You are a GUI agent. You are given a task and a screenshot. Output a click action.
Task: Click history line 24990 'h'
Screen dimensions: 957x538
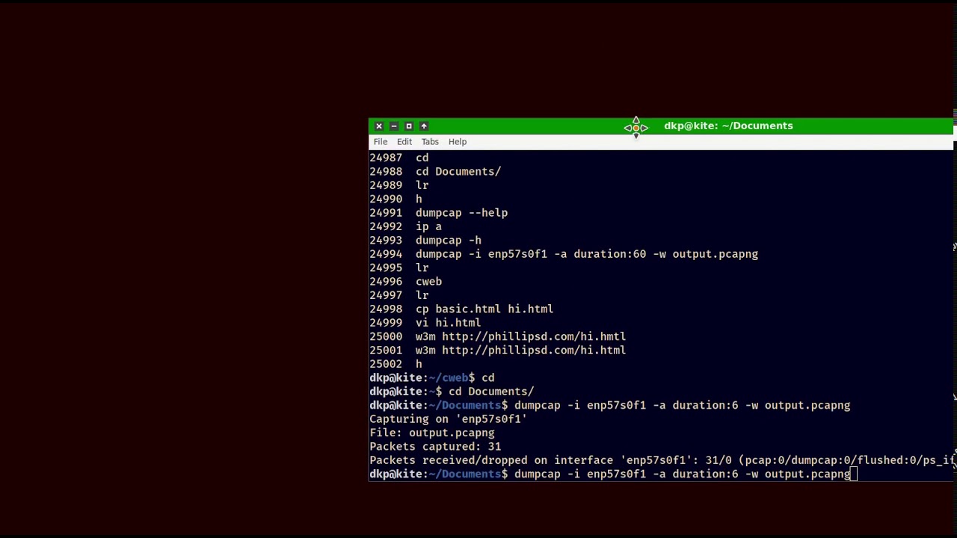coord(396,200)
